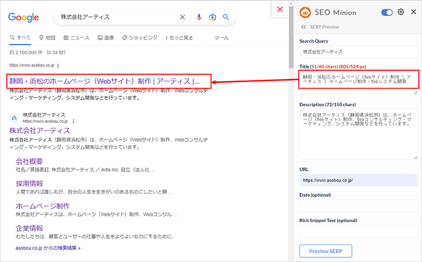Open Google Lens camera search

point(212,17)
